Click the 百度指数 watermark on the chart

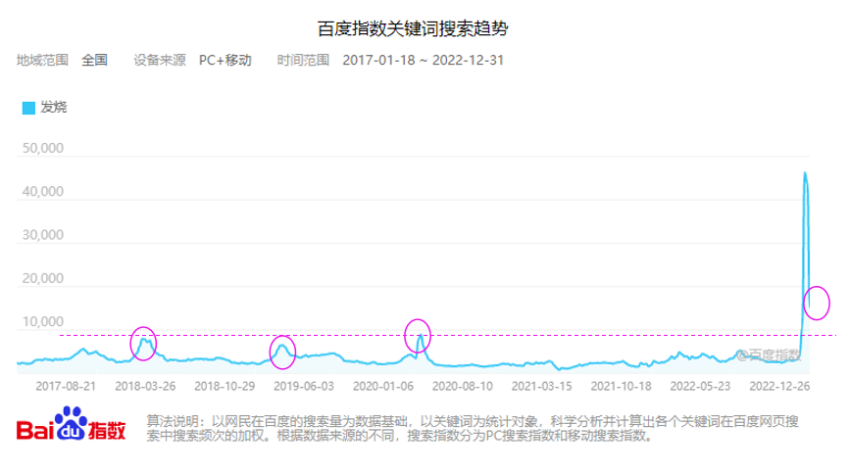[771, 354]
